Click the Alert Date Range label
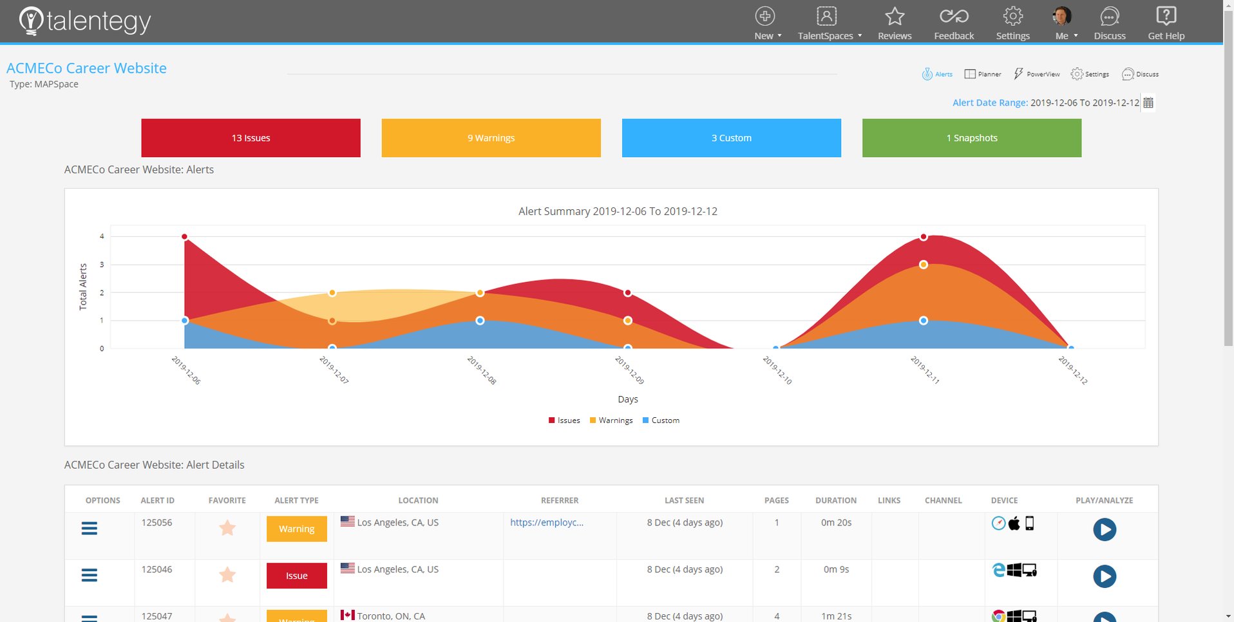The width and height of the screenshot is (1234, 622). [x=990, y=102]
